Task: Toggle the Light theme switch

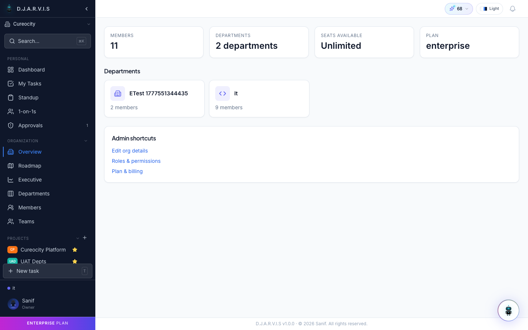Action: [x=489, y=9]
